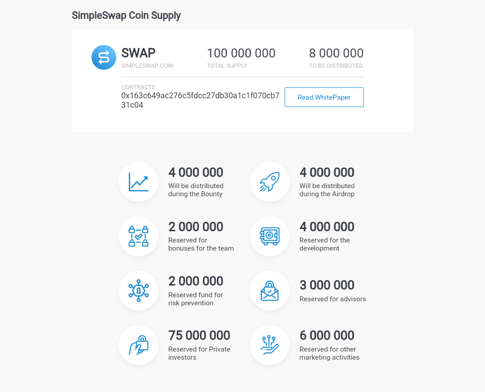485x392 pixels.
Task: Click the Will be distributed during the Airdrop text
Action: point(327,190)
